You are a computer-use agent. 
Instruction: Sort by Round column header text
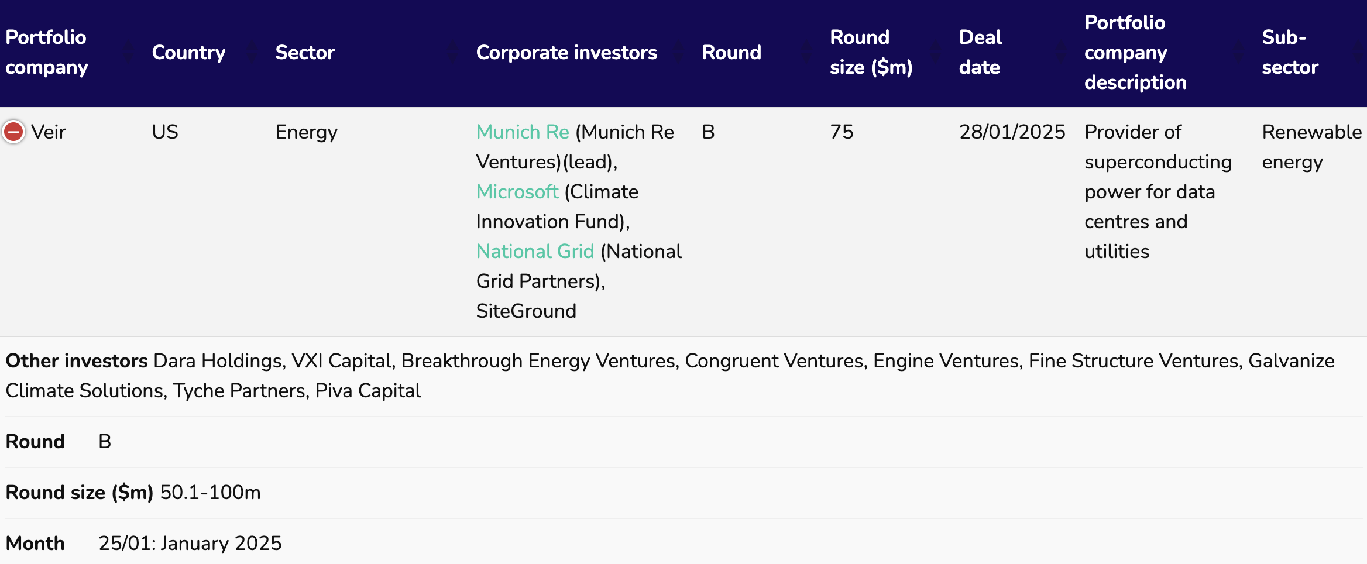click(x=731, y=53)
